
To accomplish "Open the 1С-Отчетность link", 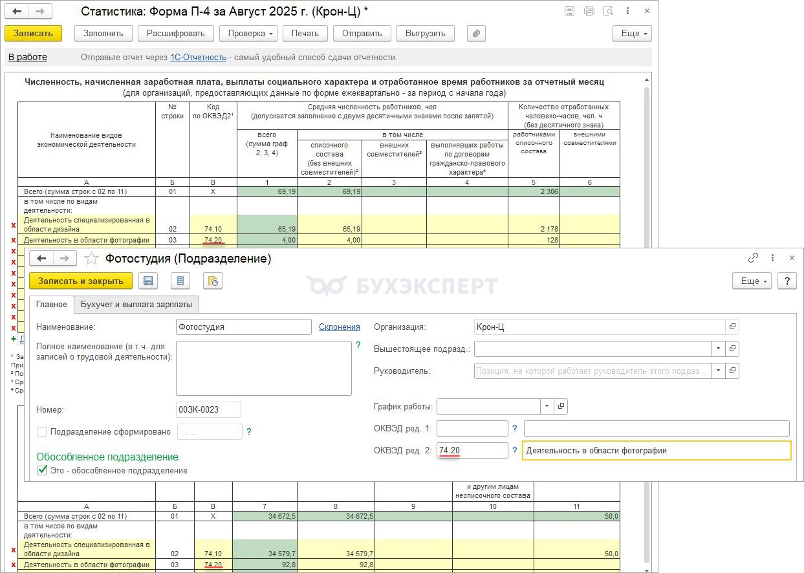I will coord(198,58).
